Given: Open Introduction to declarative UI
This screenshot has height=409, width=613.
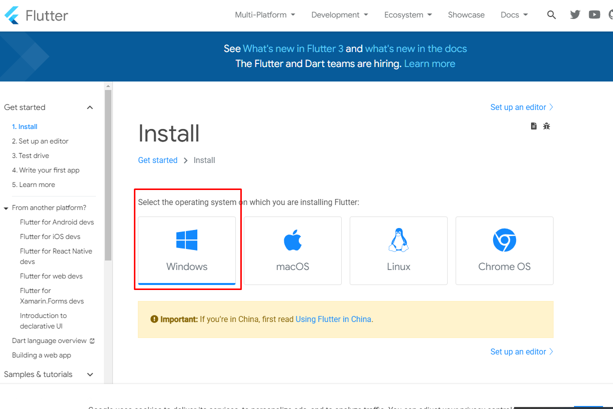Looking at the screenshot, I should [43, 320].
